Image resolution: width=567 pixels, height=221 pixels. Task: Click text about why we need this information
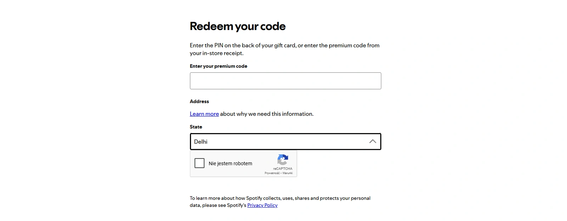click(266, 114)
